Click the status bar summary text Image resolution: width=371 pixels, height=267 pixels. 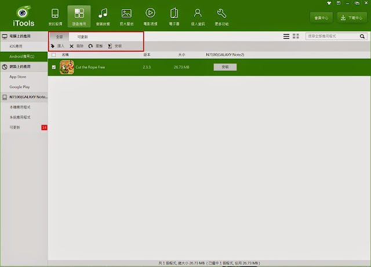[209, 263]
